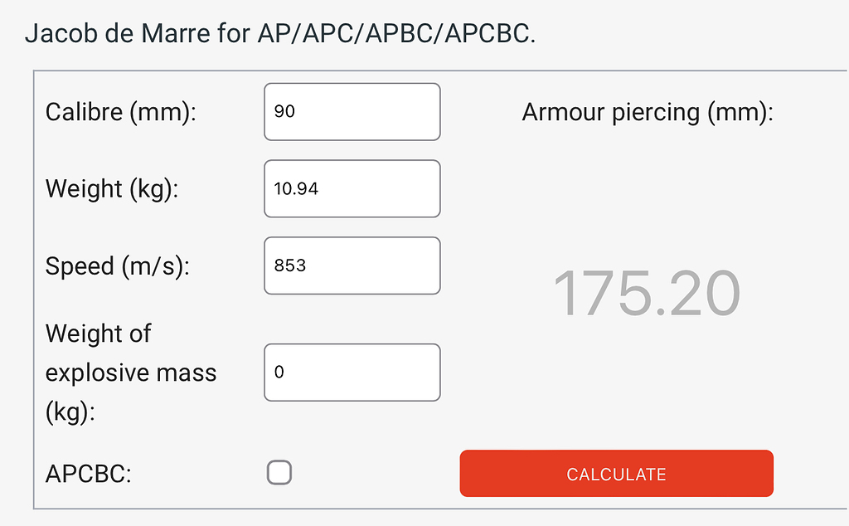Click the Weight of explosive mass label

coord(131,373)
